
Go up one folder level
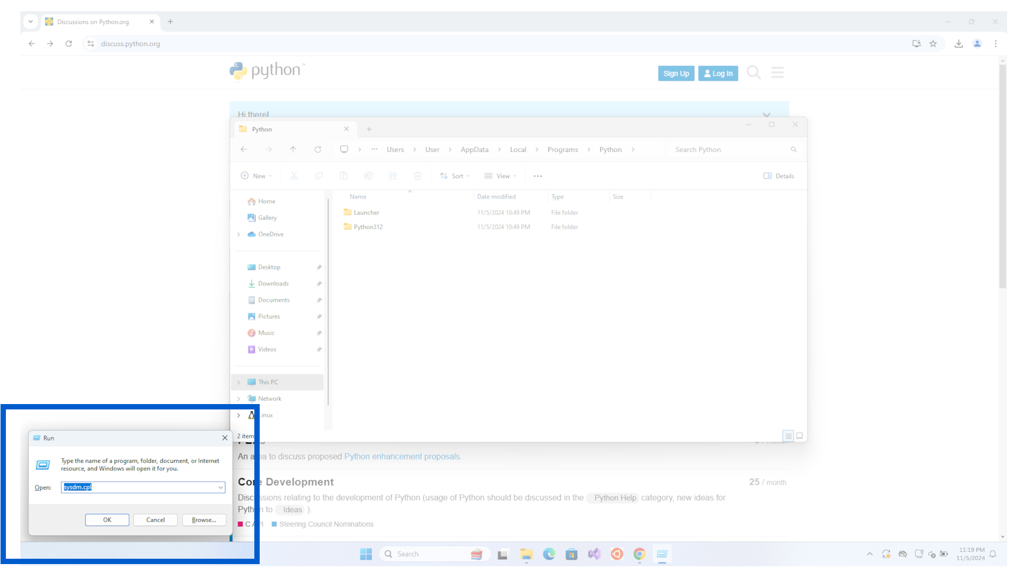pyautogui.click(x=293, y=149)
